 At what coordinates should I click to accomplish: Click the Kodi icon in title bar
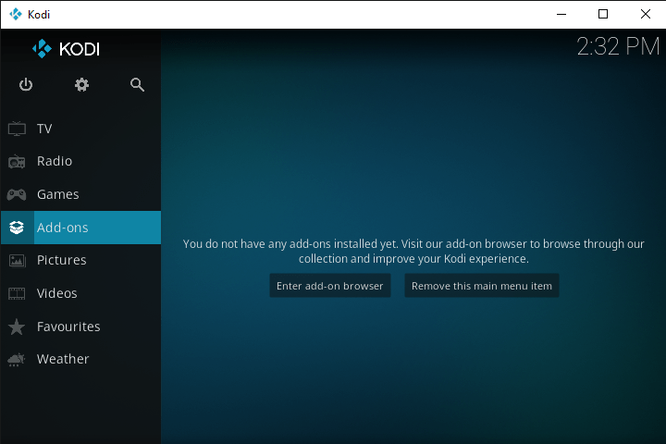(x=16, y=15)
